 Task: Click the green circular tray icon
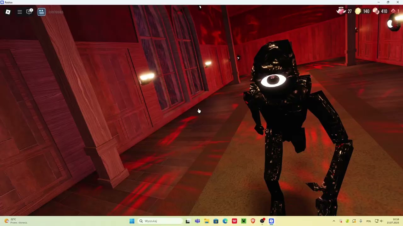pos(347,221)
